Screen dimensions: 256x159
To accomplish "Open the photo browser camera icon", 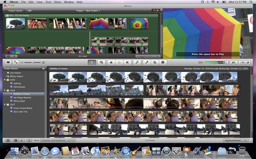I will pyautogui.click(x=234, y=62).
